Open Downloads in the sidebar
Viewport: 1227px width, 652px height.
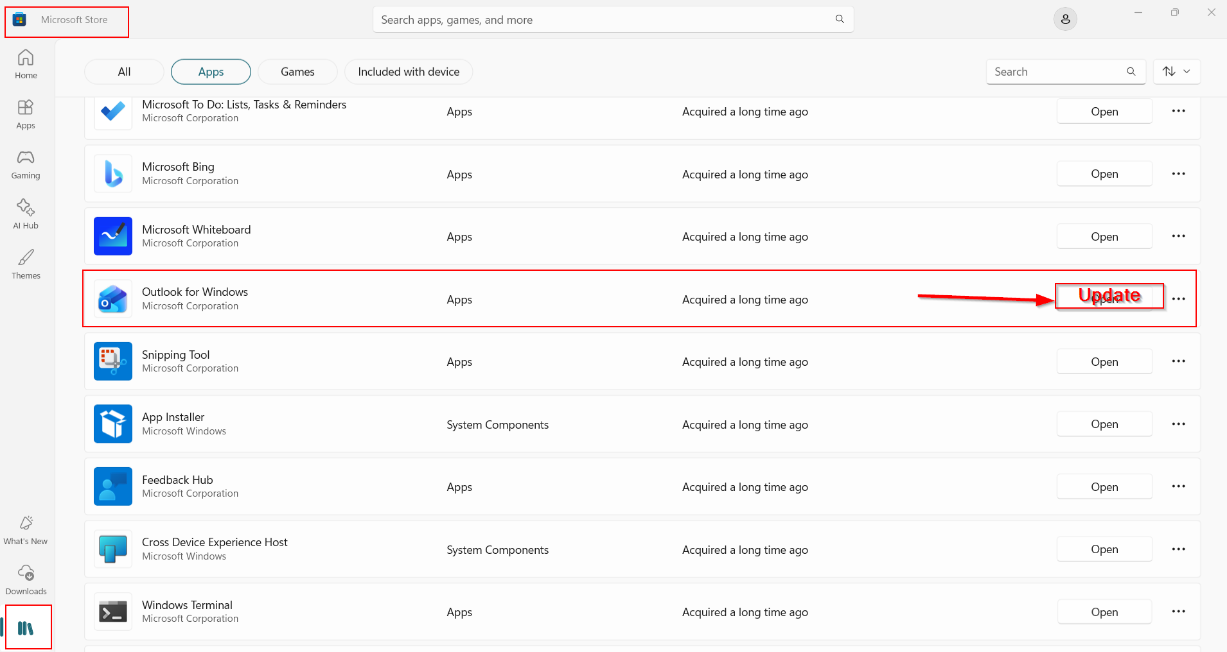pos(26,579)
